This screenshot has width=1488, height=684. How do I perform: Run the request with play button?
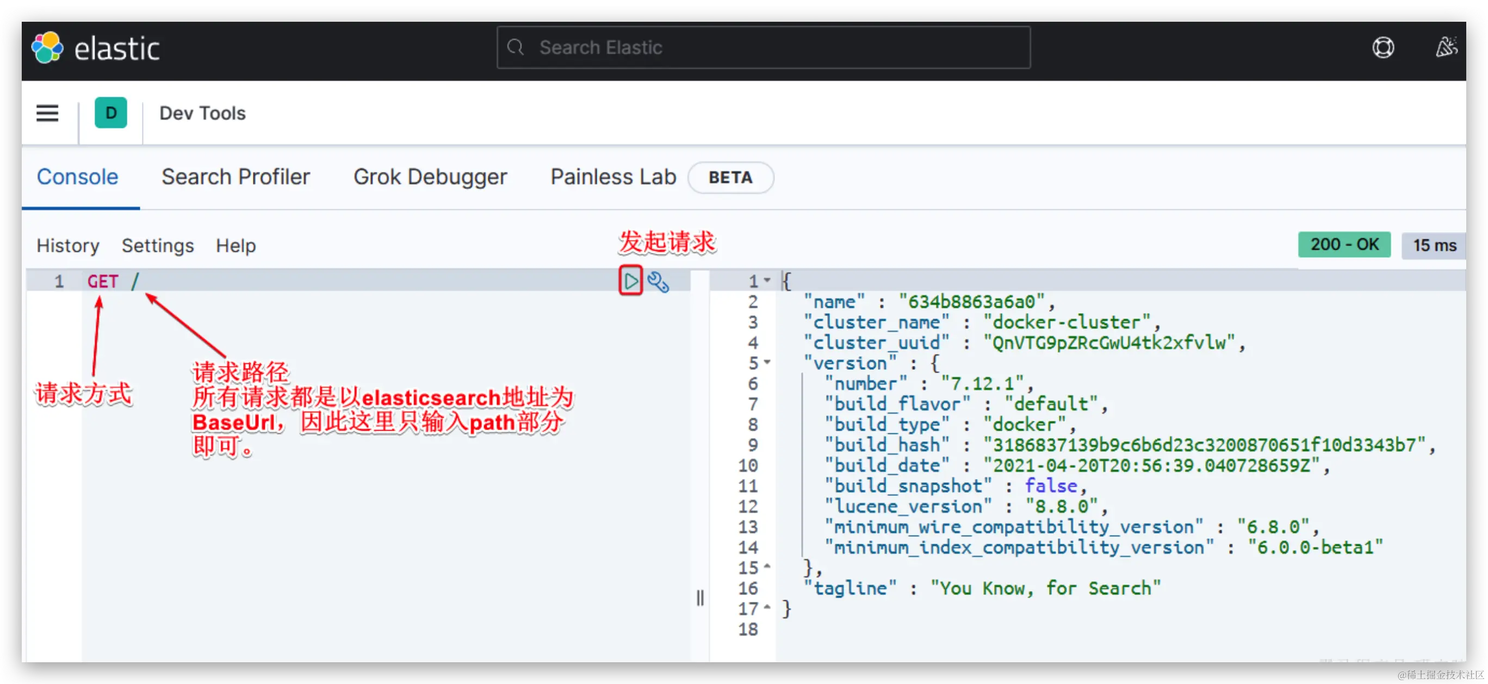pyautogui.click(x=630, y=281)
